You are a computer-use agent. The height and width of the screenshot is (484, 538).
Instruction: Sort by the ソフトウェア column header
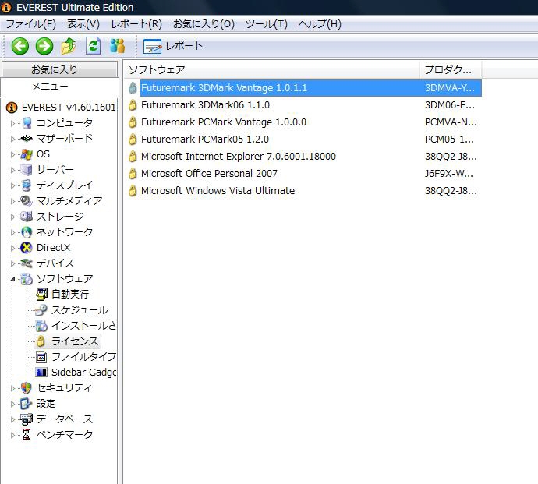[272, 69]
